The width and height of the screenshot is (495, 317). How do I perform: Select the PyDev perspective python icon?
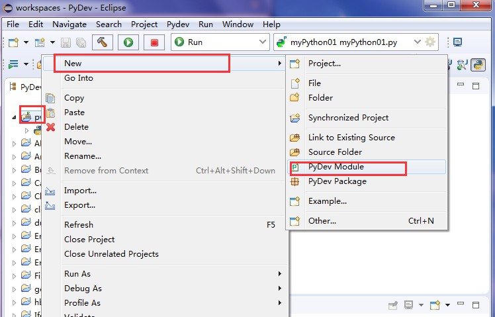[478, 65]
